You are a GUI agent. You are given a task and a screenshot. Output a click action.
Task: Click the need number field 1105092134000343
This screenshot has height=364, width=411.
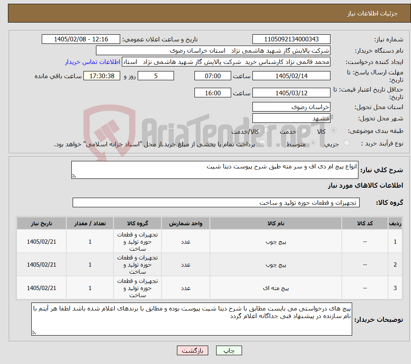291,39
